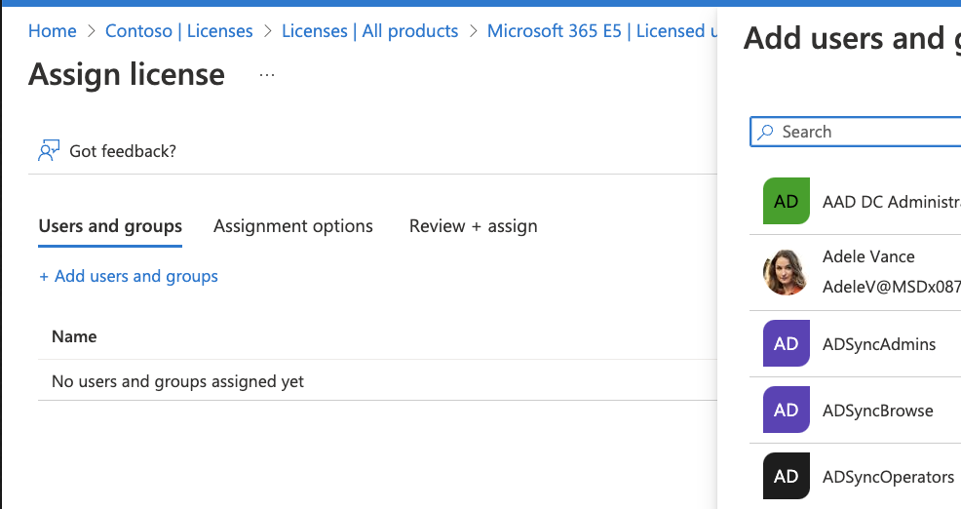
Task: Go to the Home breadcrumb
Action: (x=53, y=30)
